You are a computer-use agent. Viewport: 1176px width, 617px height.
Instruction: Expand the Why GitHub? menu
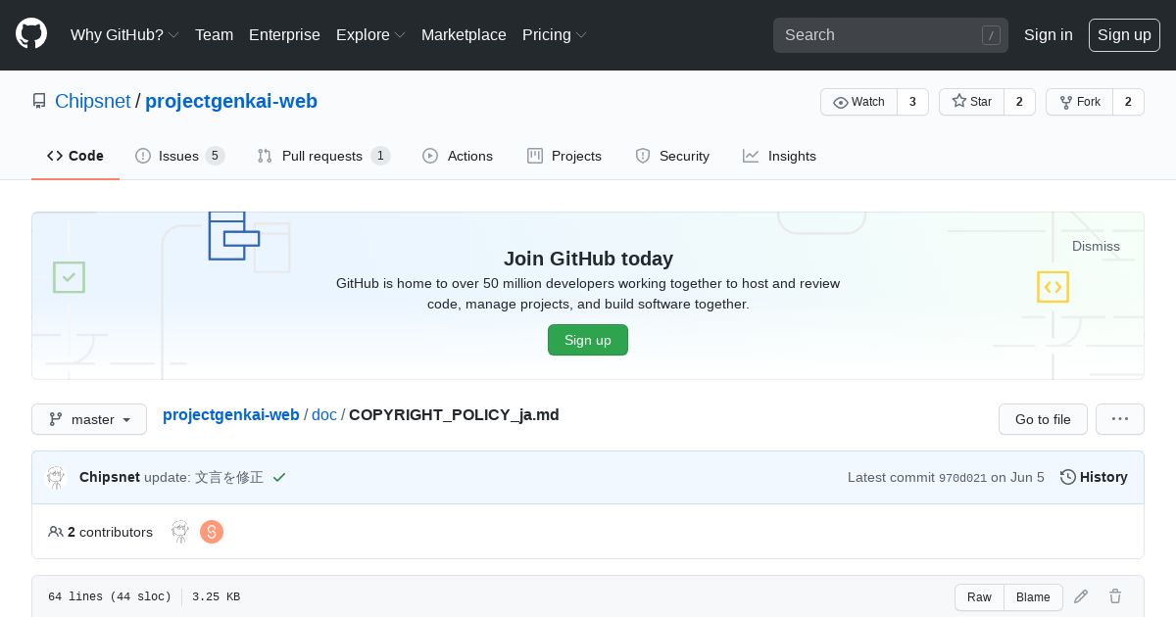click(x=124, y=34)
